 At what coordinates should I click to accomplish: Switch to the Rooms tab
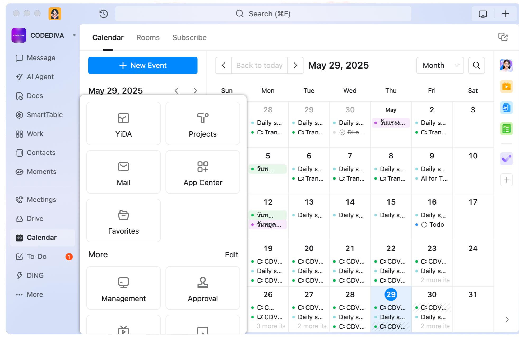(148, 37)
